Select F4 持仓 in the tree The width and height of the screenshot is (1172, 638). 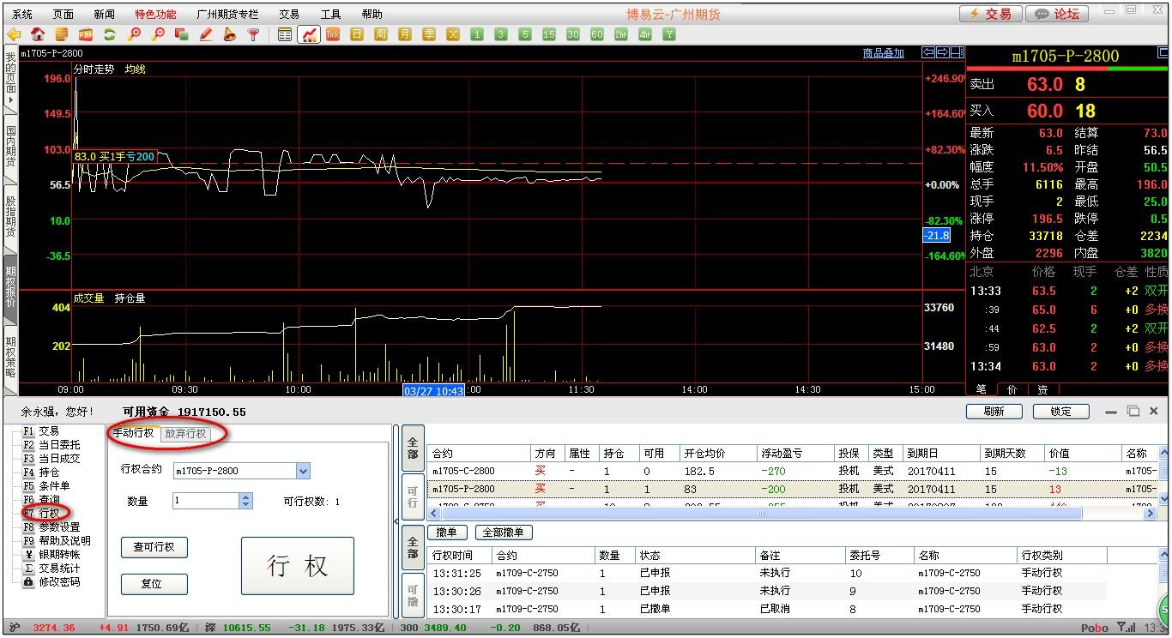(48, 472)
